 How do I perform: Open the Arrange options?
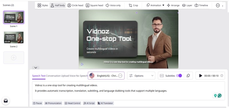(173, 5)
